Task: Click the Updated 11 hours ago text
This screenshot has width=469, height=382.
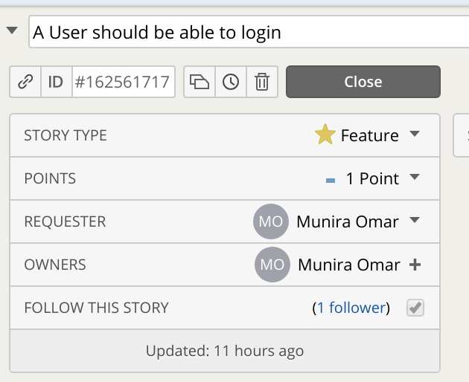Action: [225, 351]
